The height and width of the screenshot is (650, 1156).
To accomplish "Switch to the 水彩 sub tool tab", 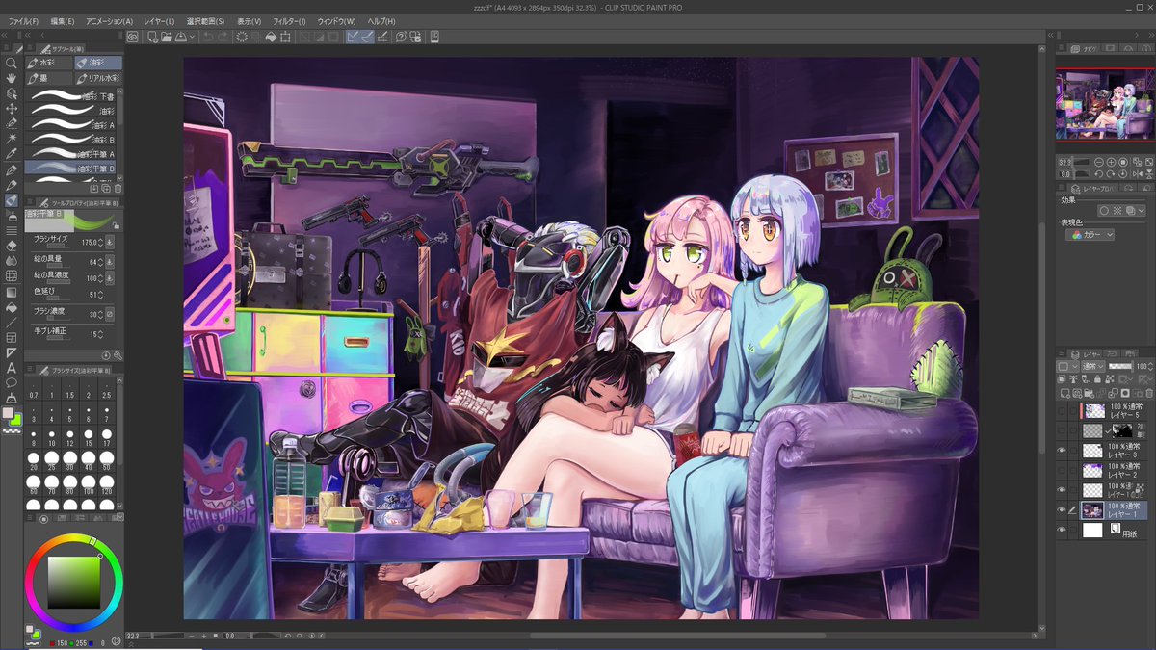I will pos(49,63).
